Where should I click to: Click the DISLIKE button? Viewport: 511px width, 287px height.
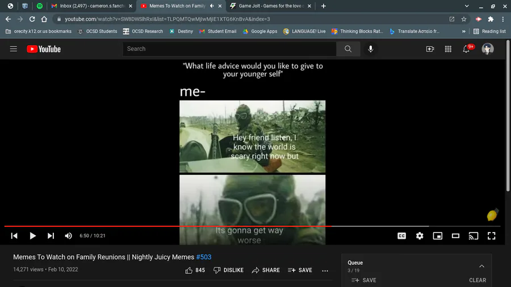[228, 270]
